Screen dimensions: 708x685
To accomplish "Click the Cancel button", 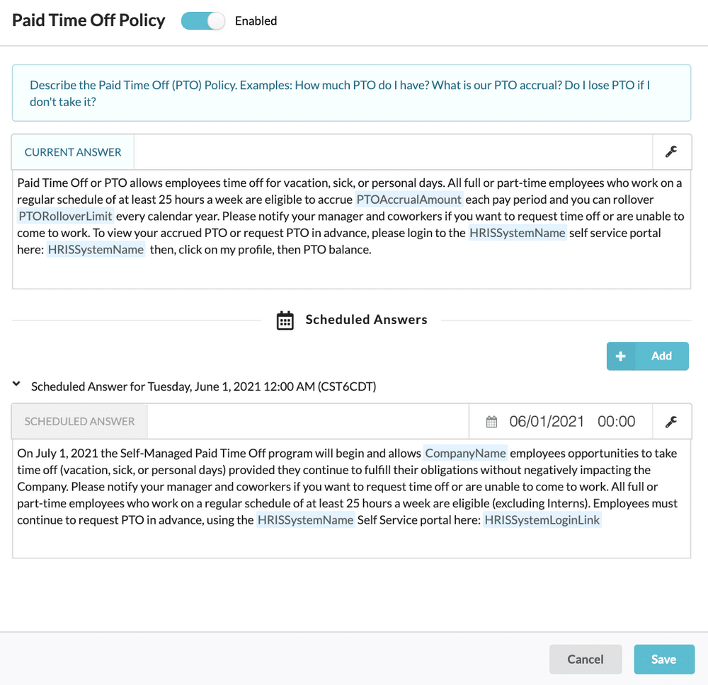I will pyautogui.click(x=586, y=660).
